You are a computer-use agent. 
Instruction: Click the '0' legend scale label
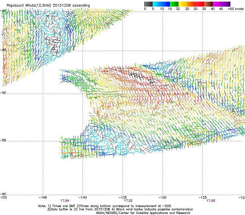145,9
